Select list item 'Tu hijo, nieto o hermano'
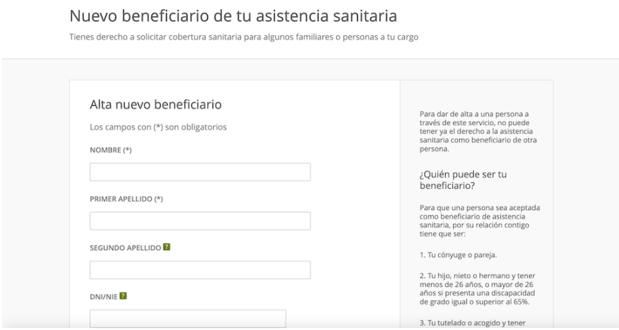 477,289
